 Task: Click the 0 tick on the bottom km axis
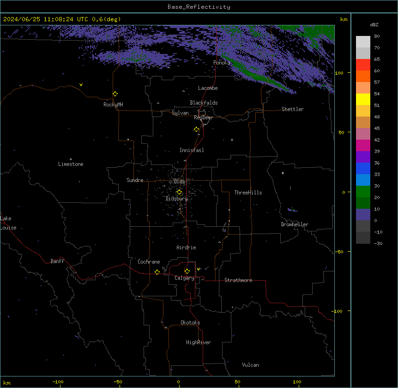click(178, 382)
